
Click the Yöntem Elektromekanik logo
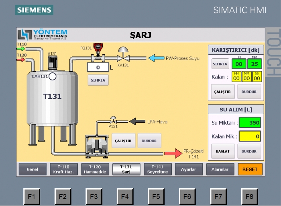42,35
